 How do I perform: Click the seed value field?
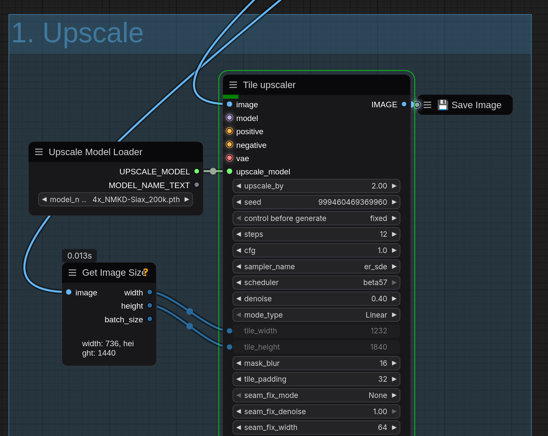(316, 202)
